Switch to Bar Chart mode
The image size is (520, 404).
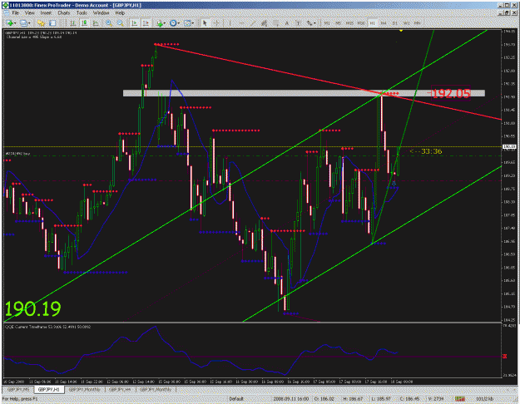point(72,23)
